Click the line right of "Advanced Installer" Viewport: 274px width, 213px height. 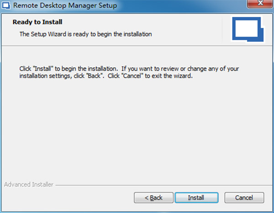160,186
